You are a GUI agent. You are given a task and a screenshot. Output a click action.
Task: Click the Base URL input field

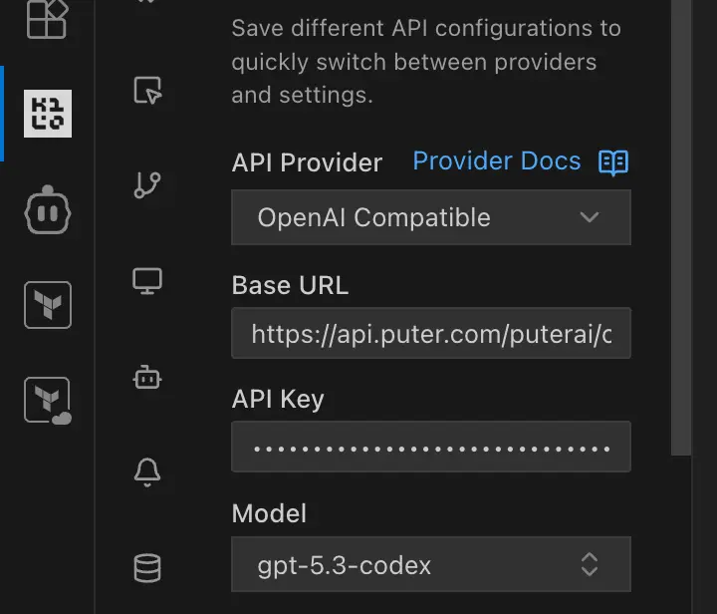(431, 333)
